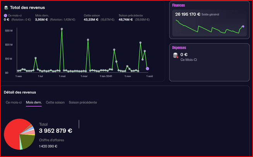Click the purple Ce mois-ci legend dot
This screenshot has width=253, height=157.
[5, 15]
